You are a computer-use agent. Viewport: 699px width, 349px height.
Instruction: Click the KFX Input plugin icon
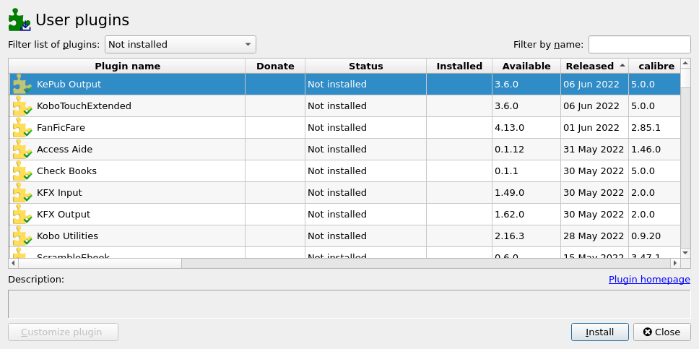point(22,193)
